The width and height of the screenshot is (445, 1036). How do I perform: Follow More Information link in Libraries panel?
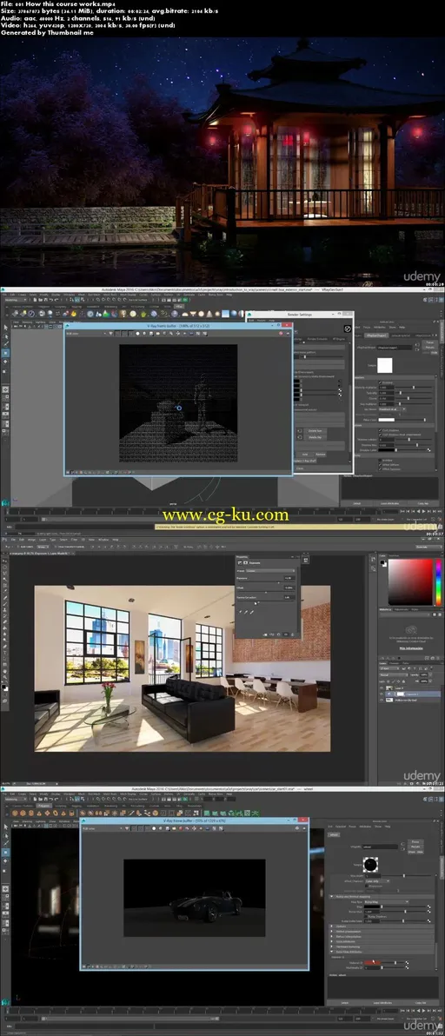(x=411, y=648)
